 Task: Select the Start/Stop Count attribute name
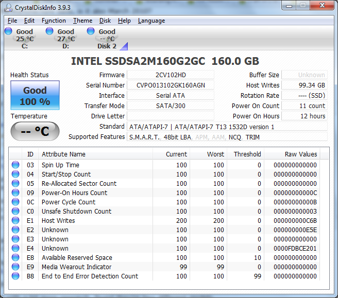coord(66,174)
